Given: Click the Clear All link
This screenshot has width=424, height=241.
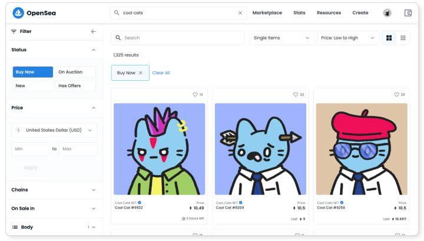Looking at the screenshot, I should tap(161, 72).
